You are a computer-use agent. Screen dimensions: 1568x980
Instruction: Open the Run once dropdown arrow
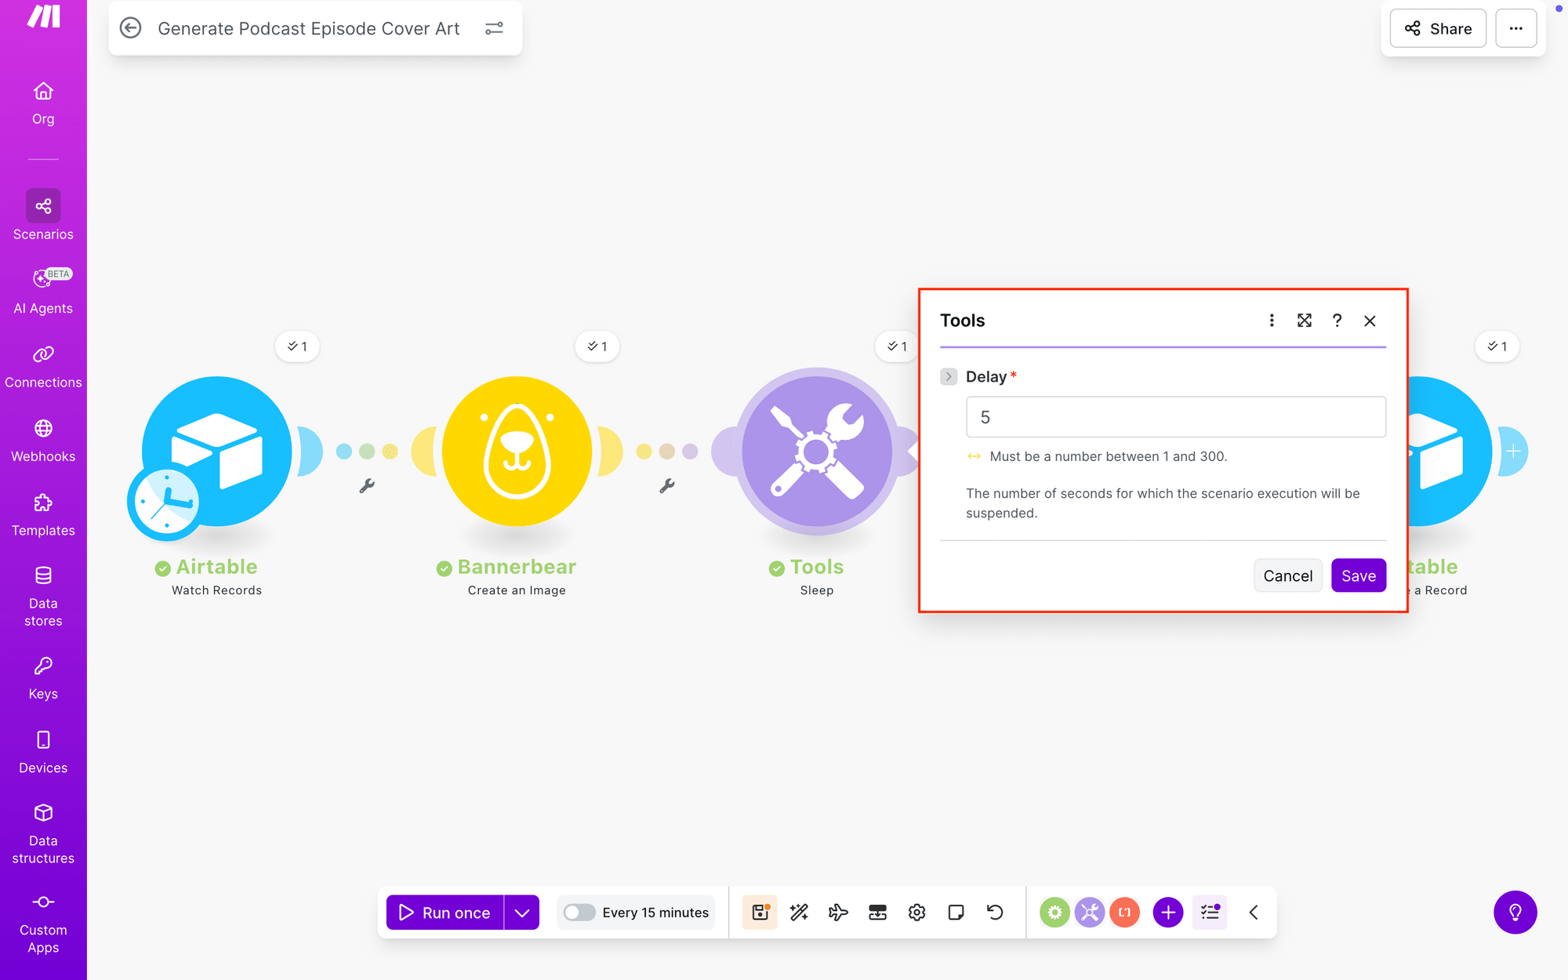pyautogui.click(x=522, y=912)
